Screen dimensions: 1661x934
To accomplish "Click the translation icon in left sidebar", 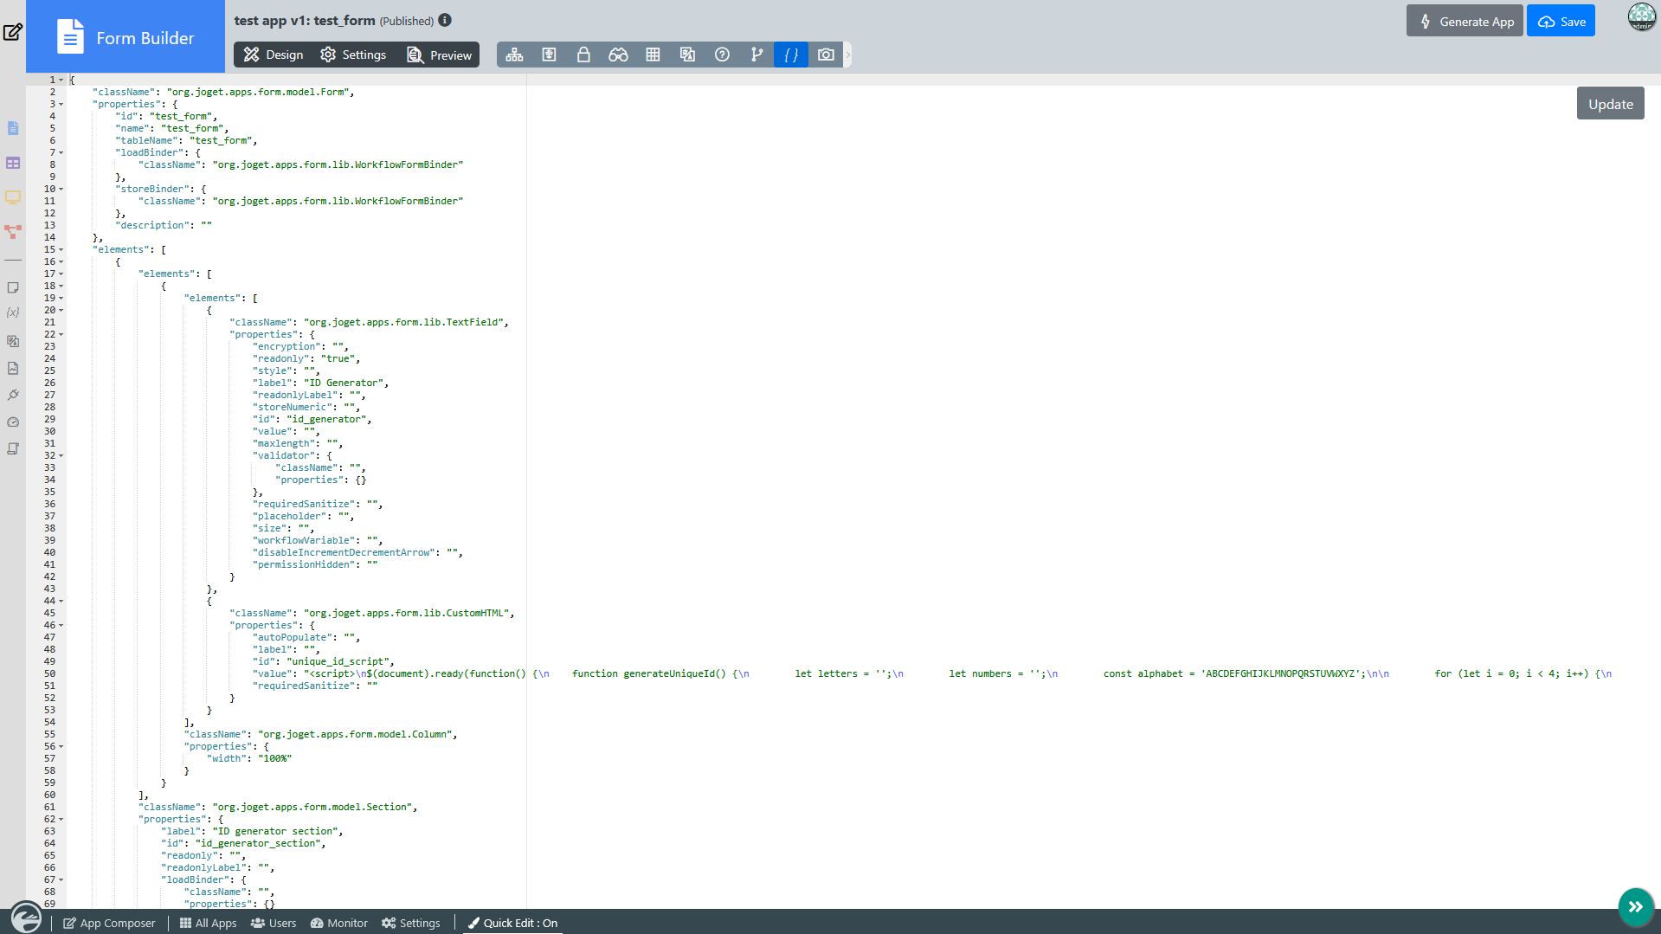I will tap(13, 341).
